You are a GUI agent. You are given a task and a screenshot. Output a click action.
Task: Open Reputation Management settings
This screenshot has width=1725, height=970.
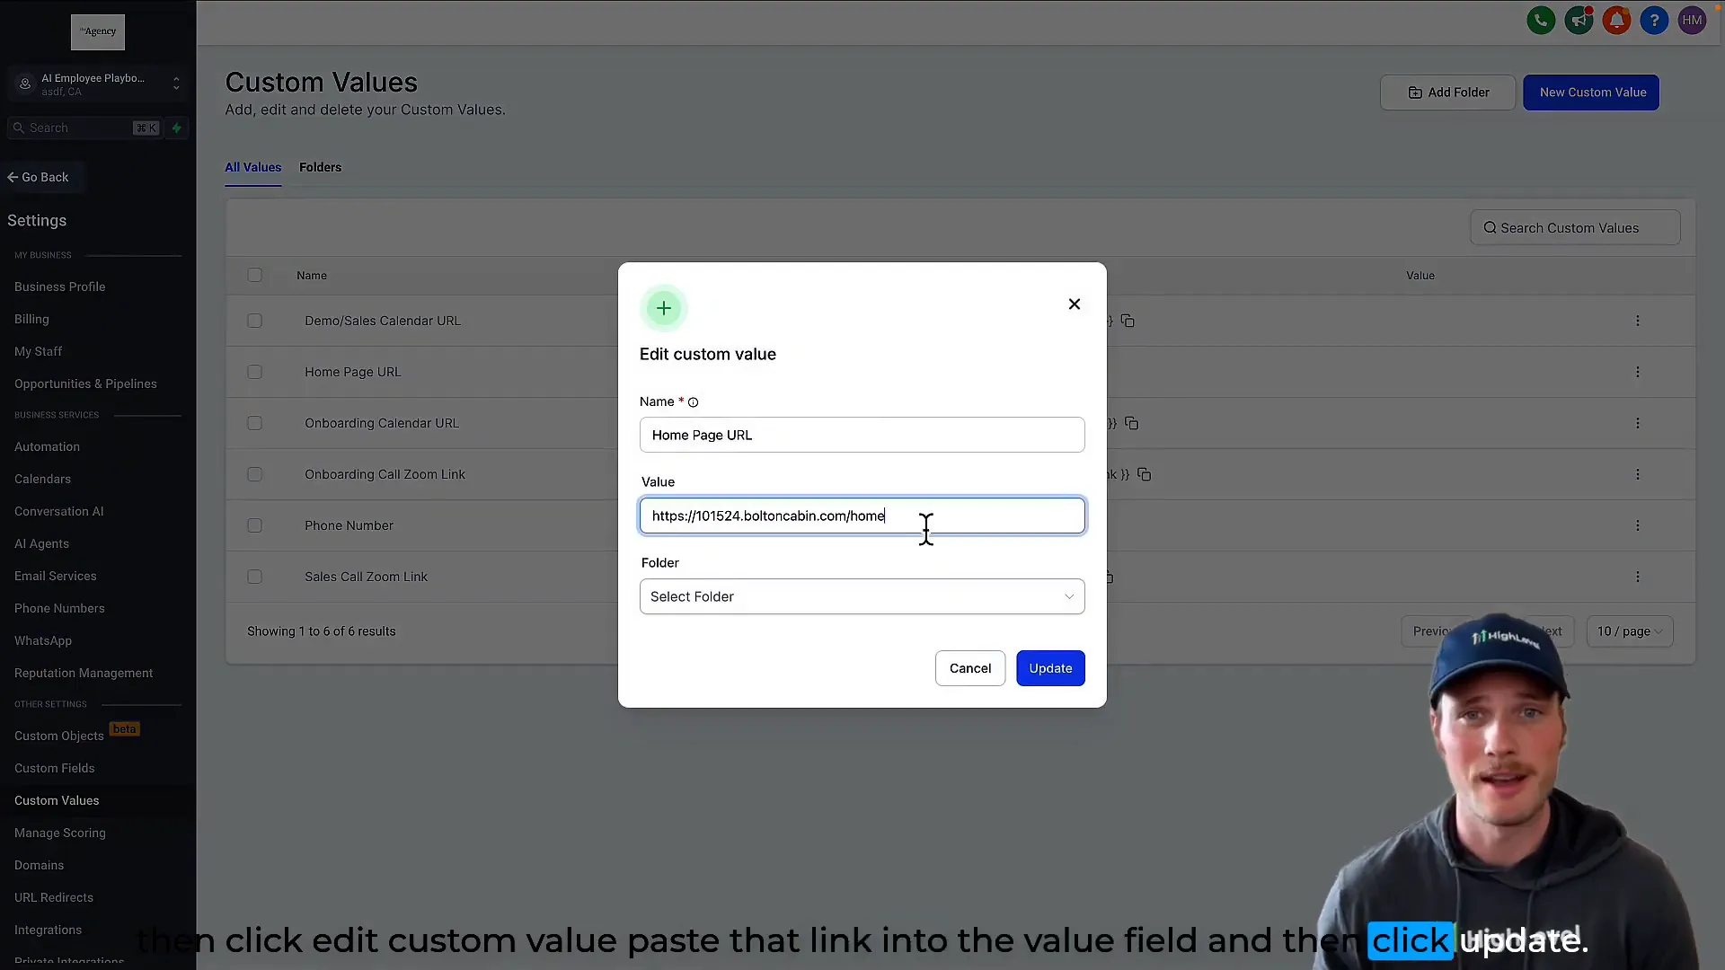point(84,673)
